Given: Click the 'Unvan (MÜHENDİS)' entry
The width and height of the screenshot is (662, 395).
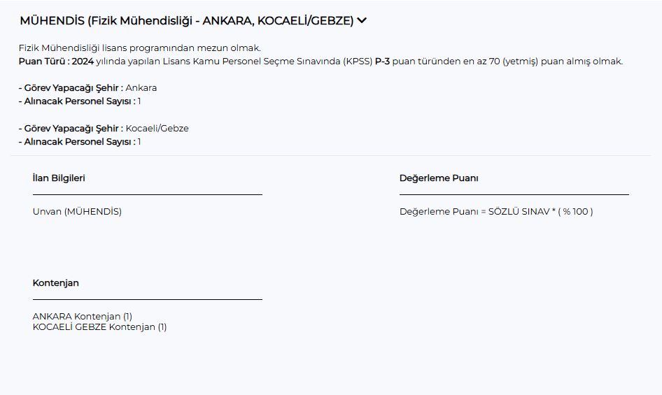Looking at the screenshot, I should coord(77,212).
